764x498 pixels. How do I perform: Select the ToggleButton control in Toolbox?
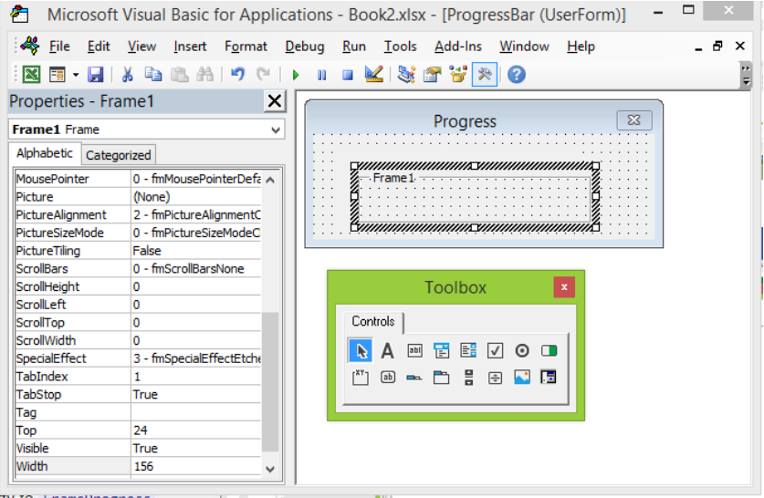tap(549, 350)
